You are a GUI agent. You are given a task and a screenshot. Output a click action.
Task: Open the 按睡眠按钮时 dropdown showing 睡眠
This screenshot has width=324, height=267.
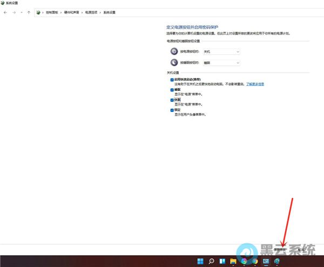(x=221, y=62)
